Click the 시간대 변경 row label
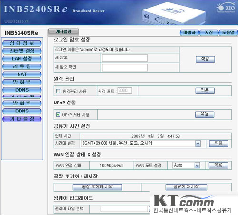The height and width of the screenshot is (215, 238). point(65,143)
